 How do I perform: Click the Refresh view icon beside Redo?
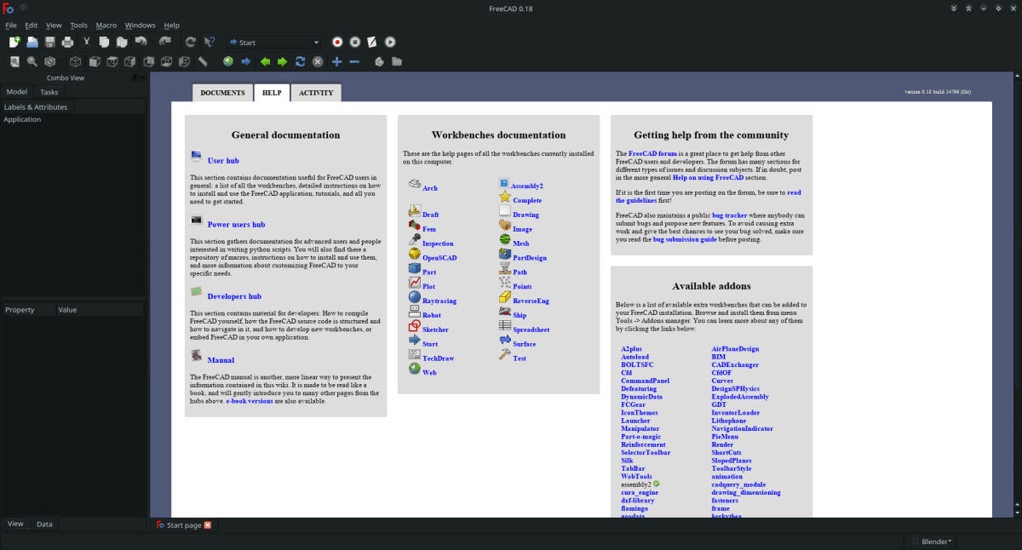click(191, 42)
